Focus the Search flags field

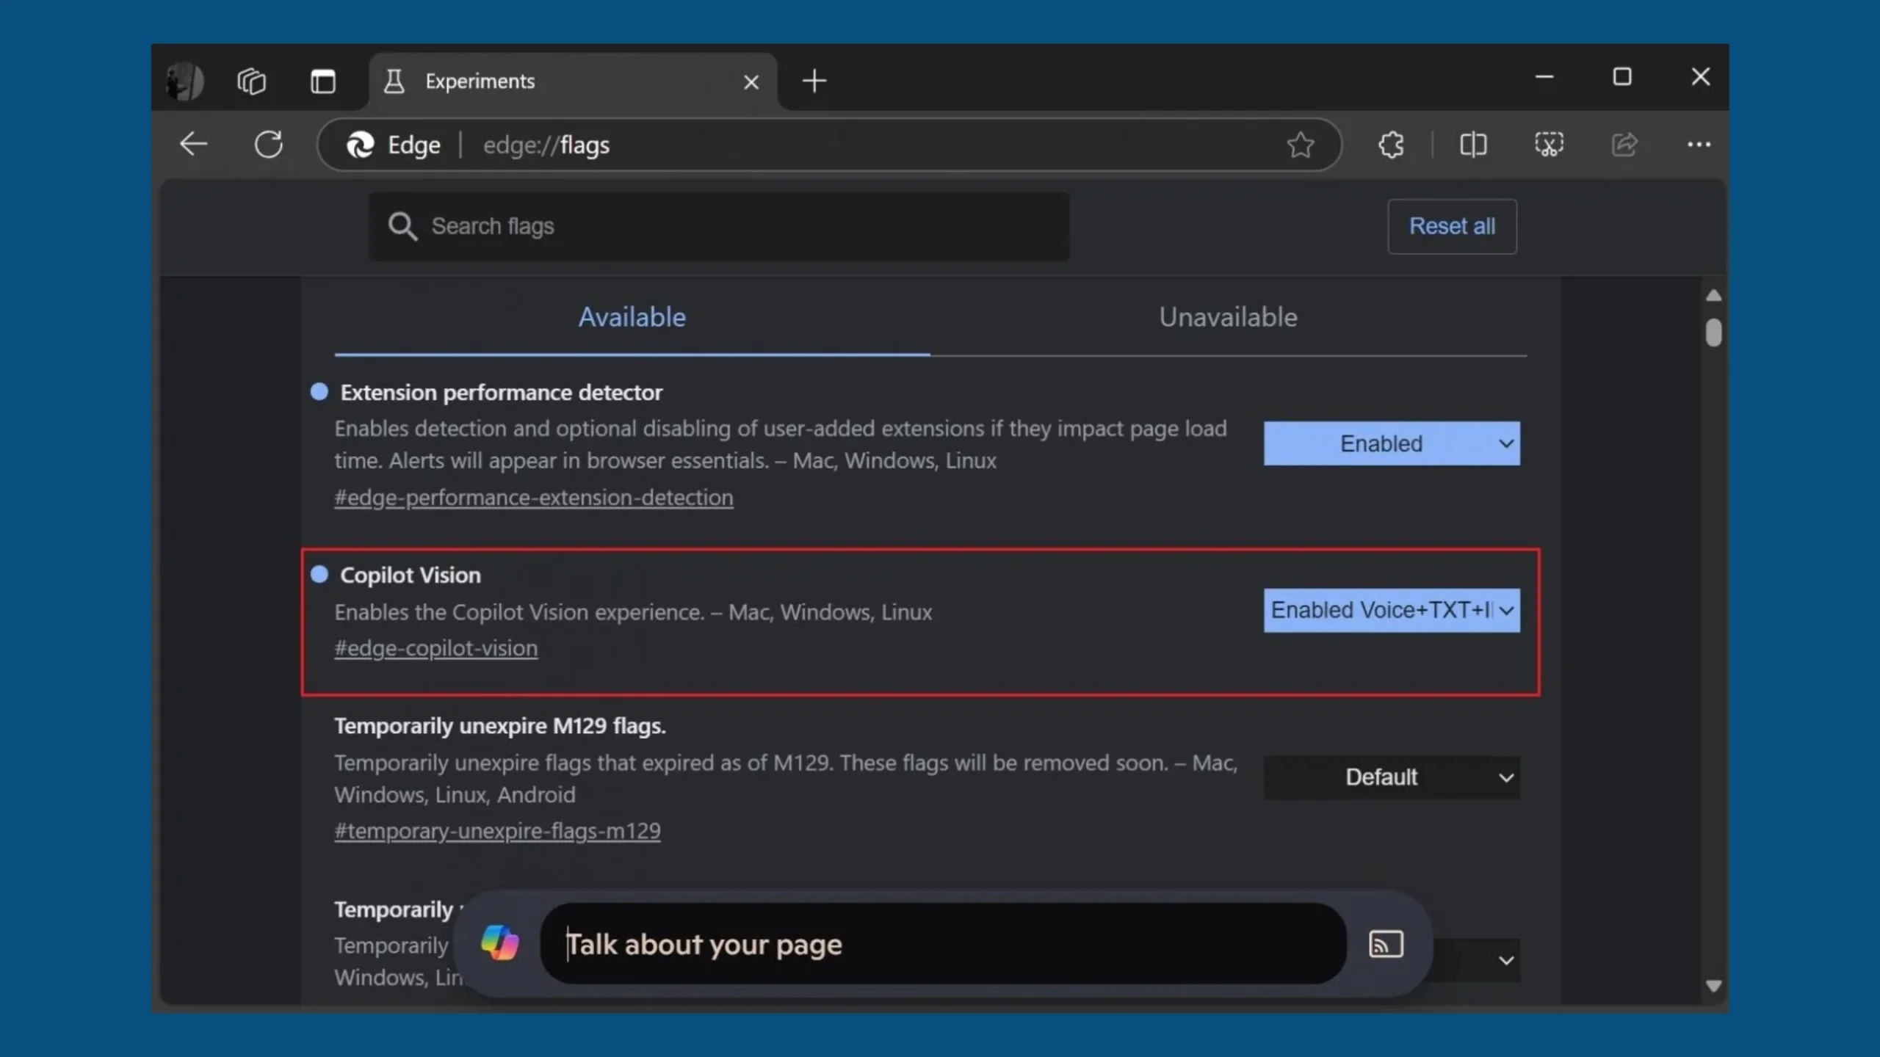coord(718,226)
